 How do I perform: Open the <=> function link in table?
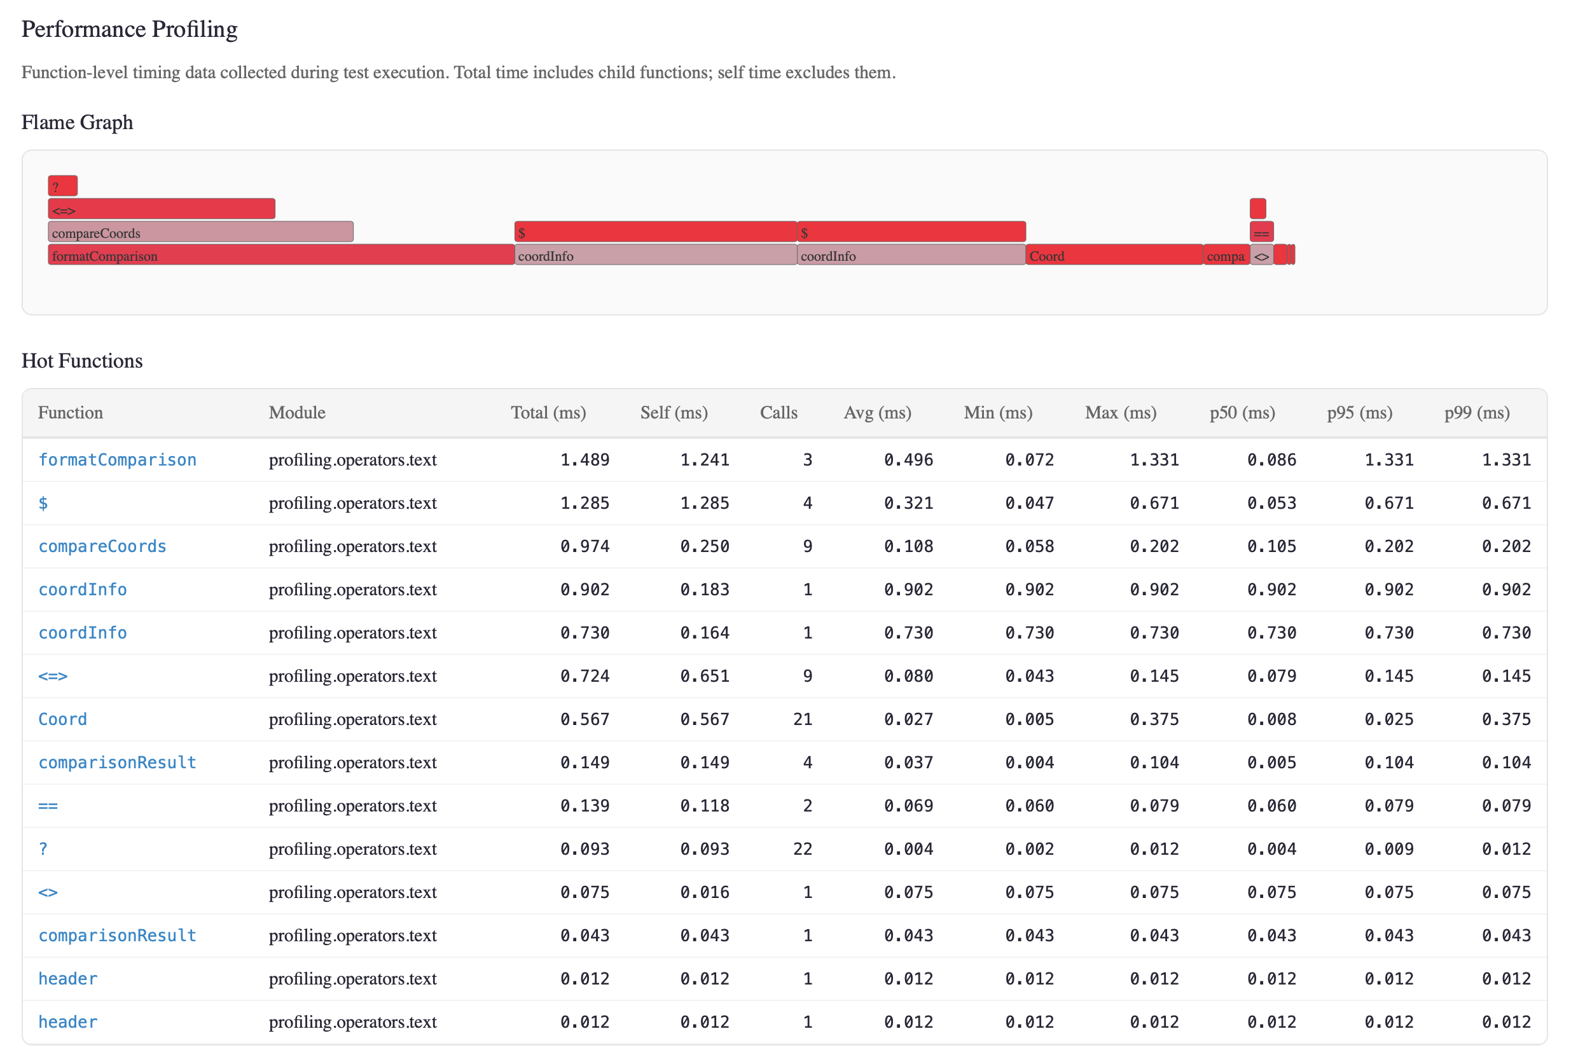point(53,676)
